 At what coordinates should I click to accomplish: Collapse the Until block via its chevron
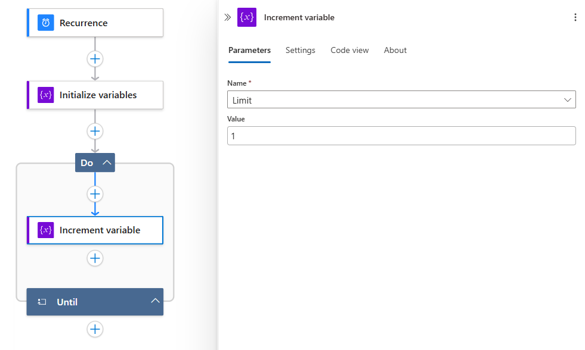tap(155, 301)
